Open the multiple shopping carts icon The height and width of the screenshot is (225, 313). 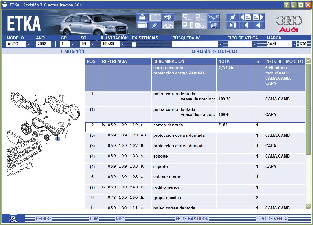coord(213,17)
